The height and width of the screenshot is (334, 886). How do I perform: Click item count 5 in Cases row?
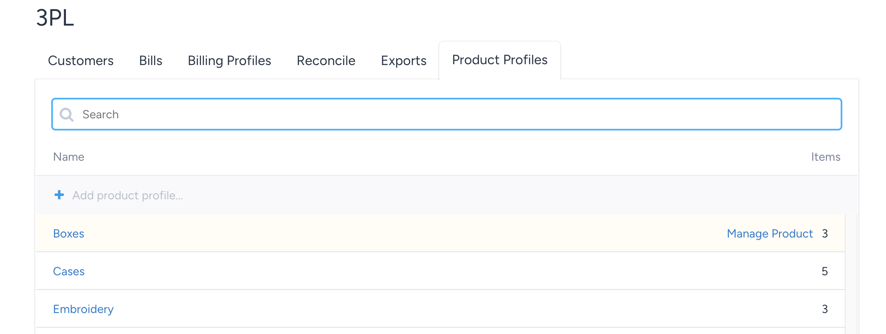[x=825, y=271]
